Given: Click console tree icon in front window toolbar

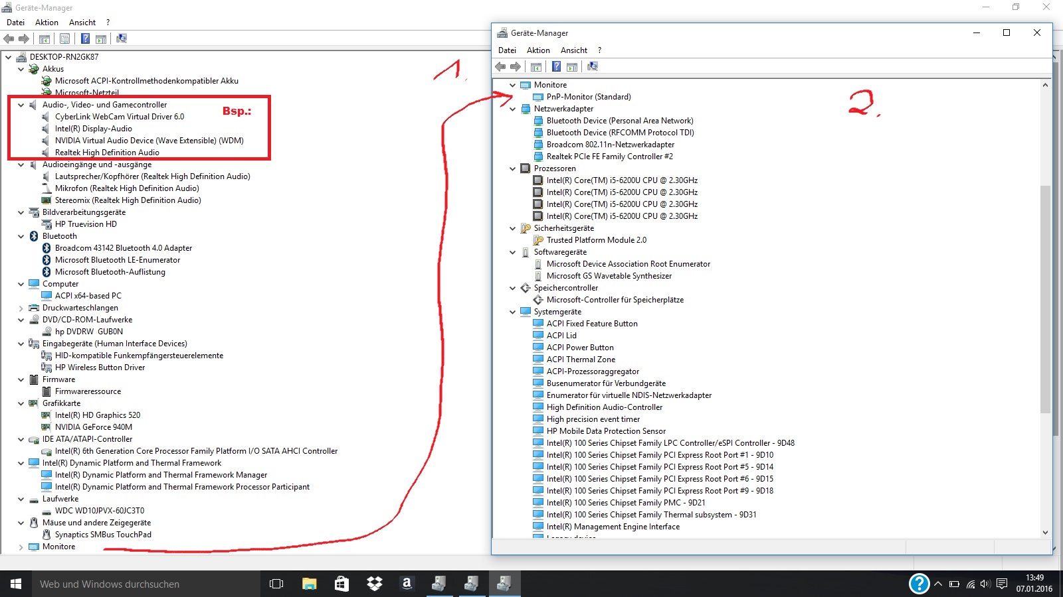Looking at the screenshot, I should (x=536, y=66).
